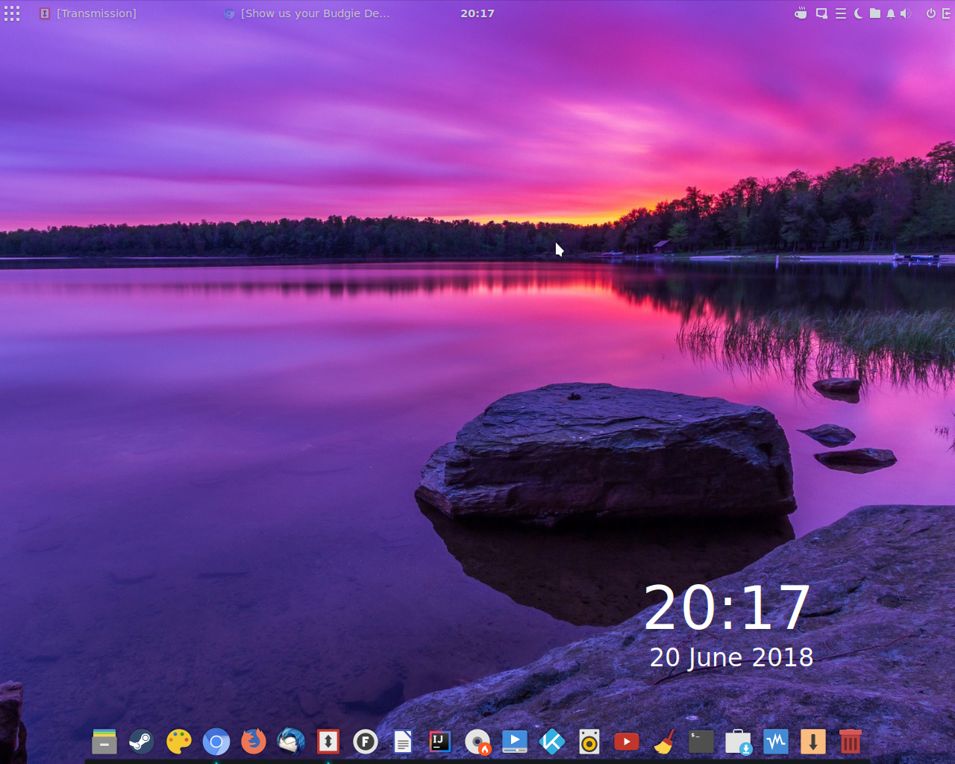Open Transmission from the dock
Image resolution: width=955 pixels, height=764 pixels.
[x=328, y=742]
